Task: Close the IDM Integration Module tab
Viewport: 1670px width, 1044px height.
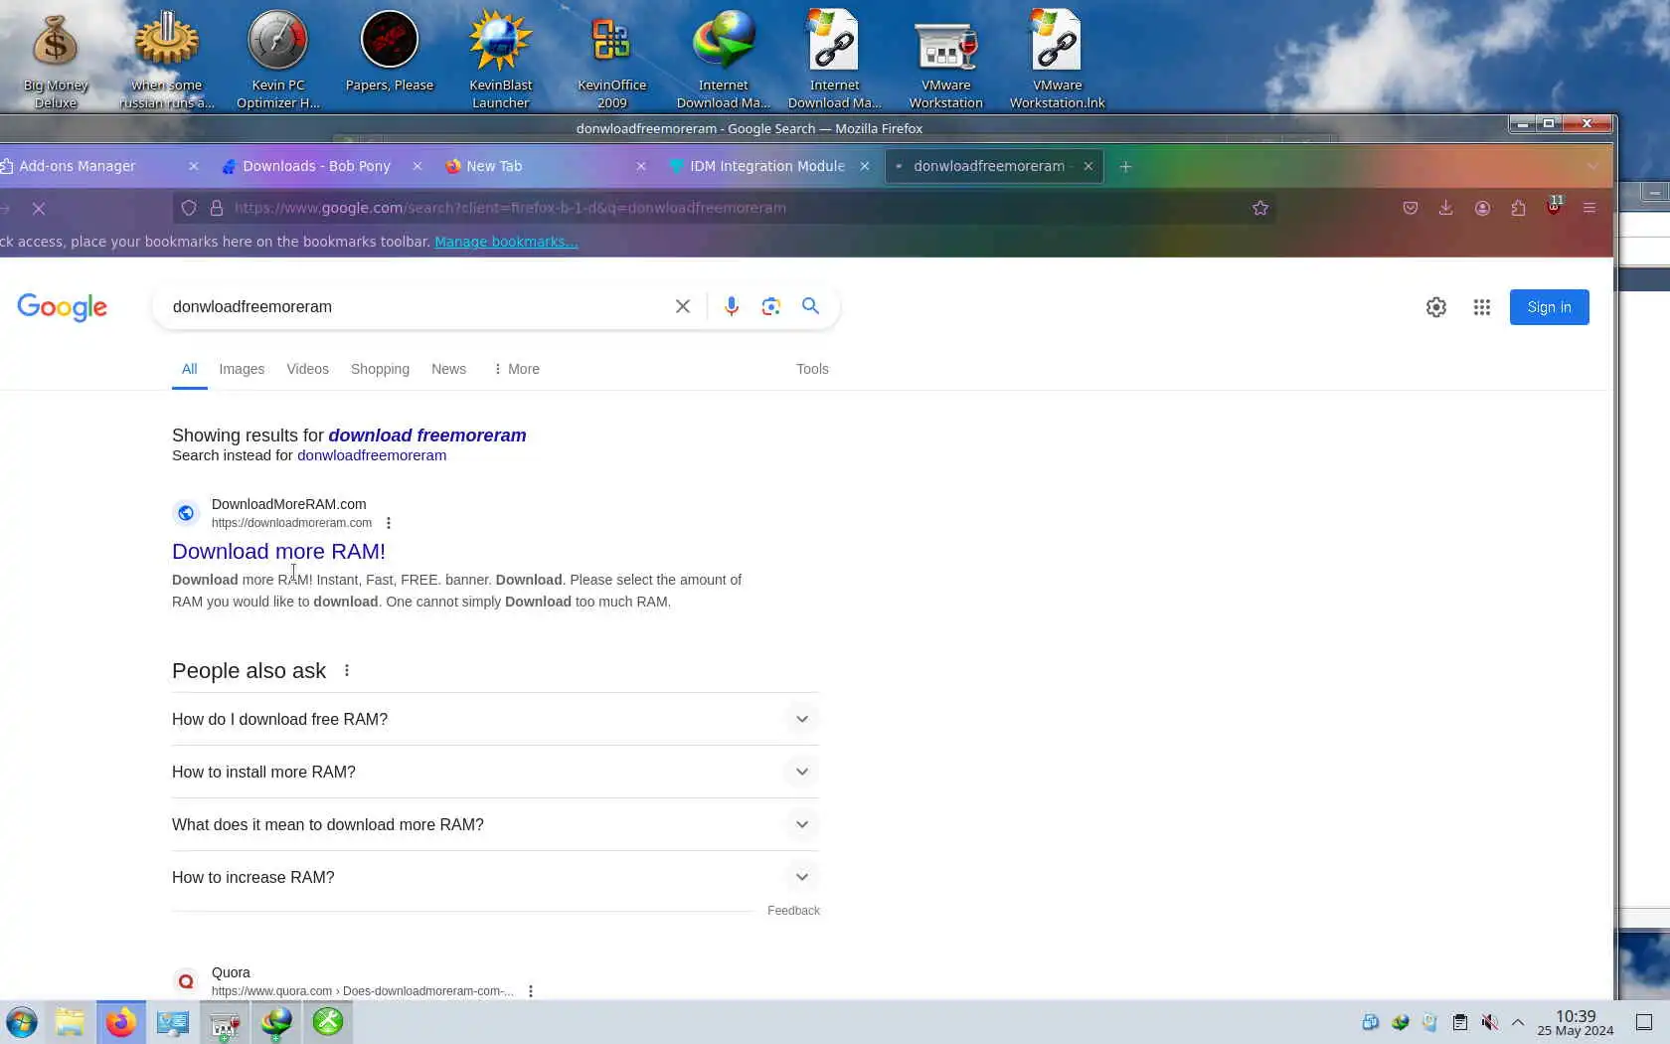Action: [x=865, y=166]
